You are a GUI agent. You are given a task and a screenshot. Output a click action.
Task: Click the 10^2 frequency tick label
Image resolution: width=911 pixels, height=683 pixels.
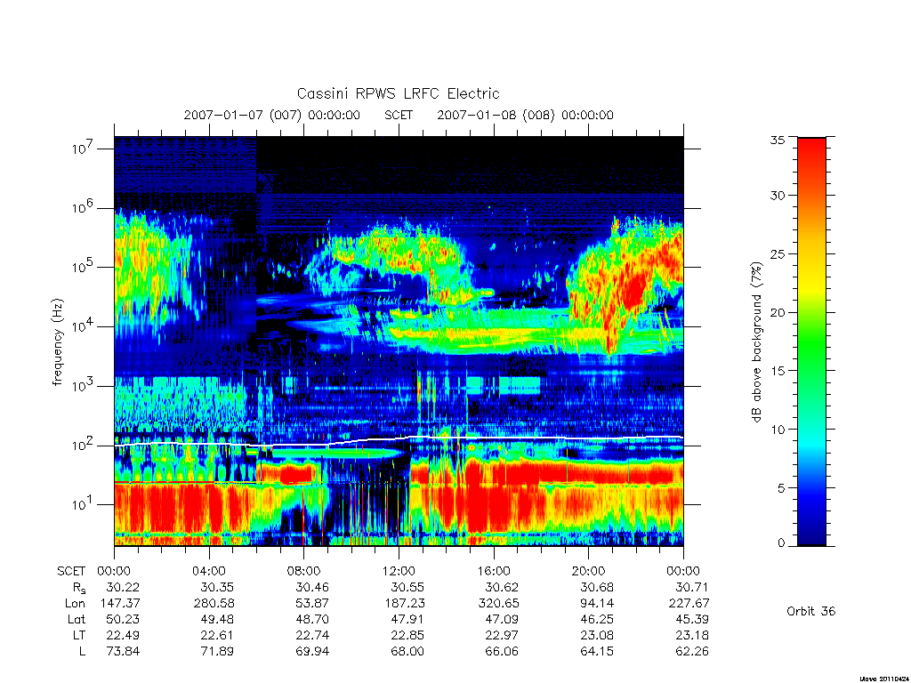point(83,445)
